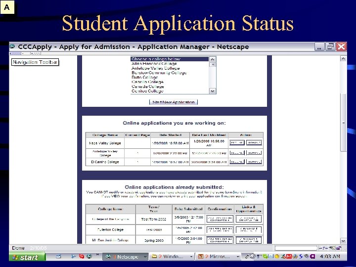View application confirmation for College of the Canyons
The width and height of the screenshot is (356, 267).
220,219
